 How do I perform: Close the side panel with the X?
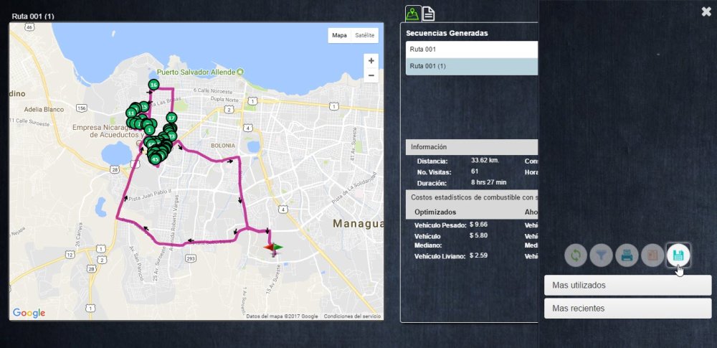[706, 12]
